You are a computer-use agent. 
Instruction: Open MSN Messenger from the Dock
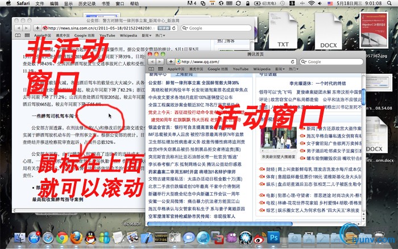[x=104, y=238]
